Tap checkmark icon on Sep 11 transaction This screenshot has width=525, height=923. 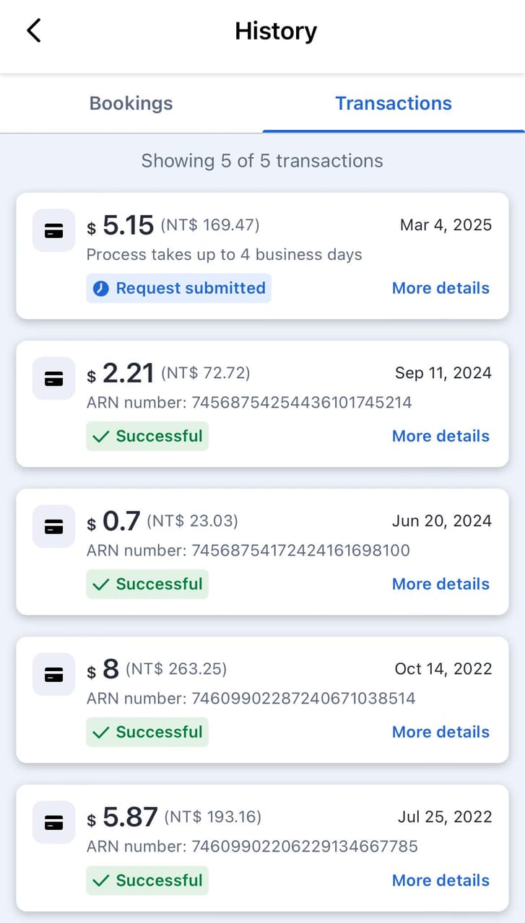click(102, 437)
